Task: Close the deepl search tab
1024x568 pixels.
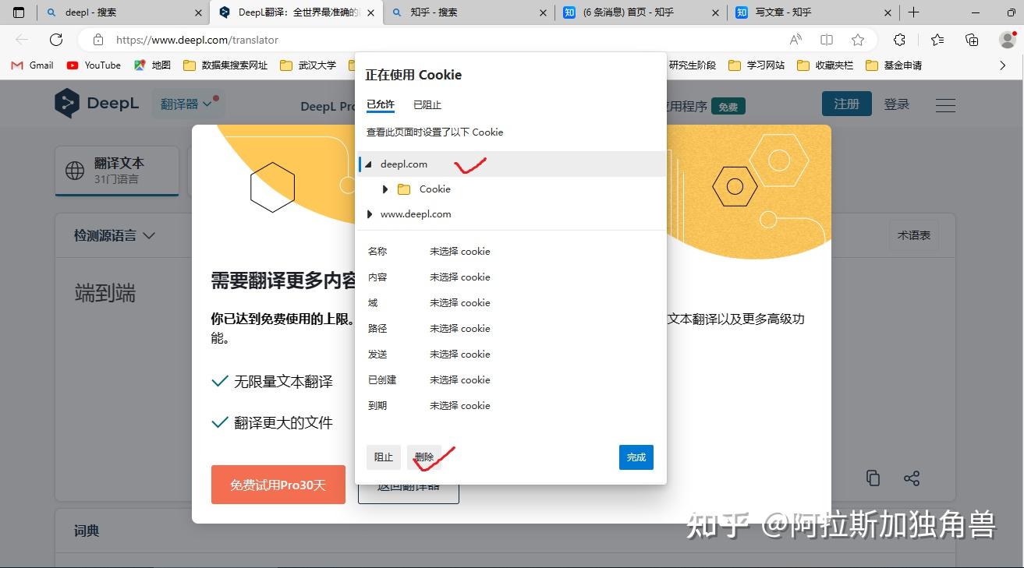Action: click(x=198, y=12)
